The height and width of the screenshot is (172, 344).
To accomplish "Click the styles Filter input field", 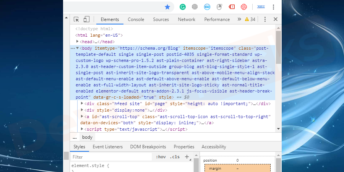I will tap(112, 157).
